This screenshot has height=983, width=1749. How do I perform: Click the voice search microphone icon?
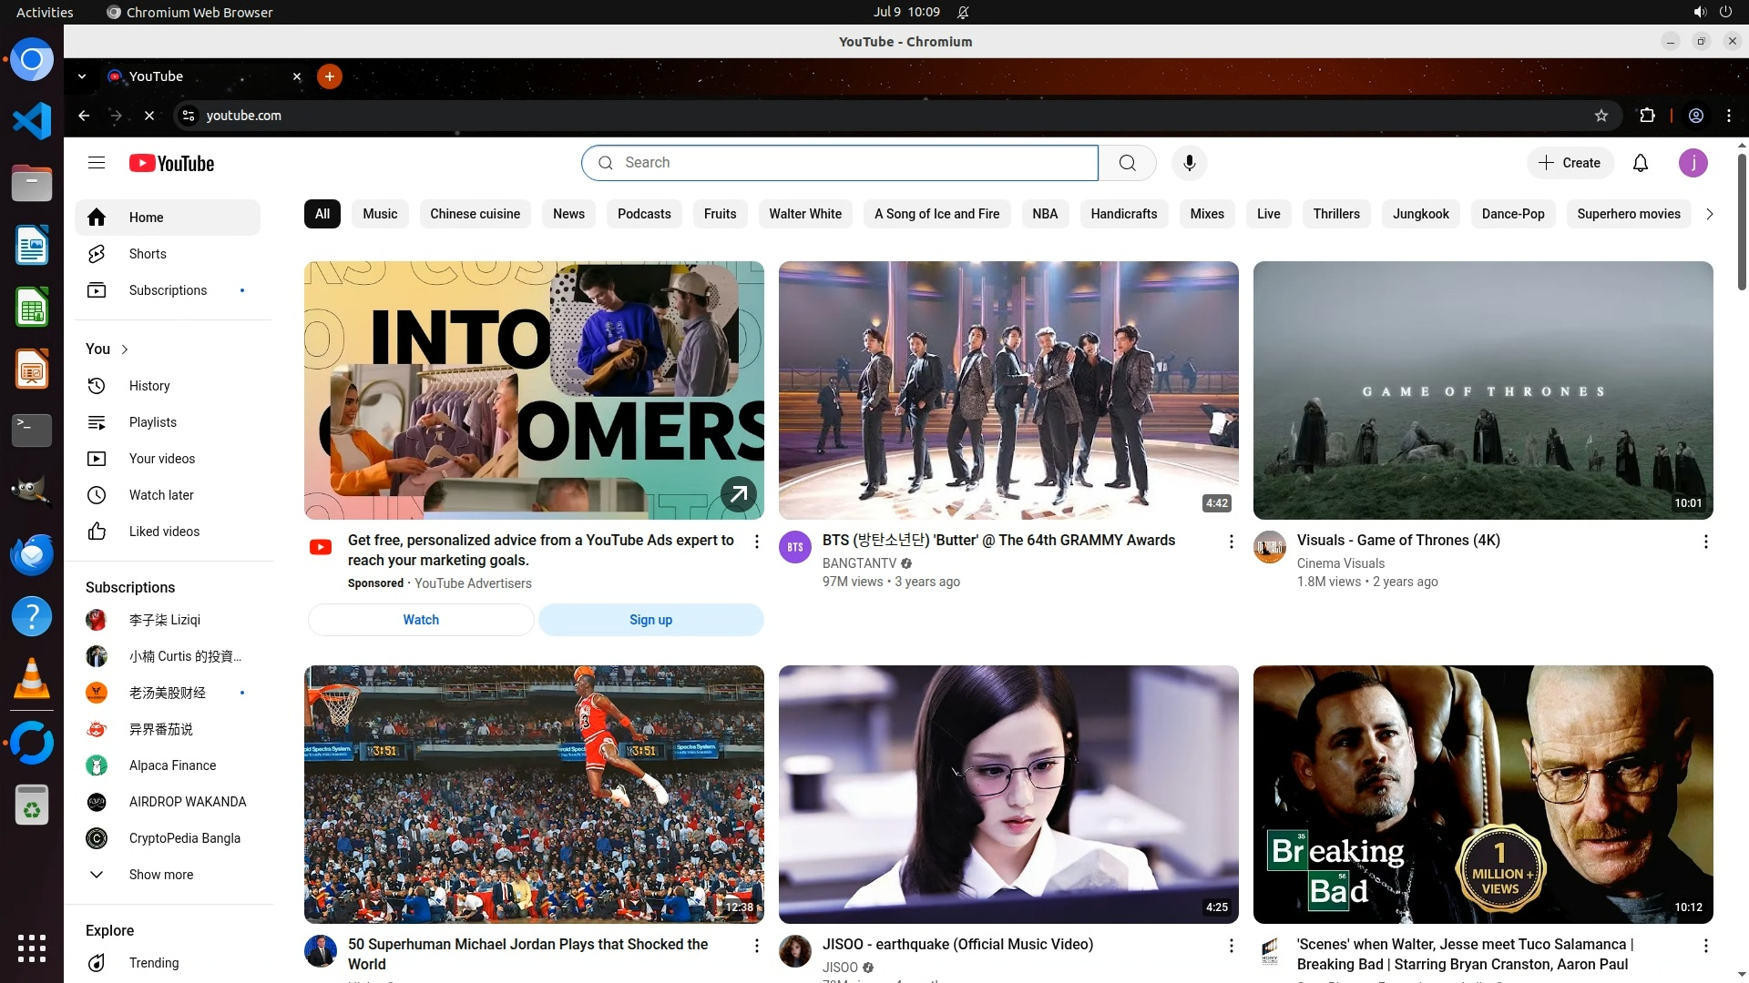coord(1189,163)
